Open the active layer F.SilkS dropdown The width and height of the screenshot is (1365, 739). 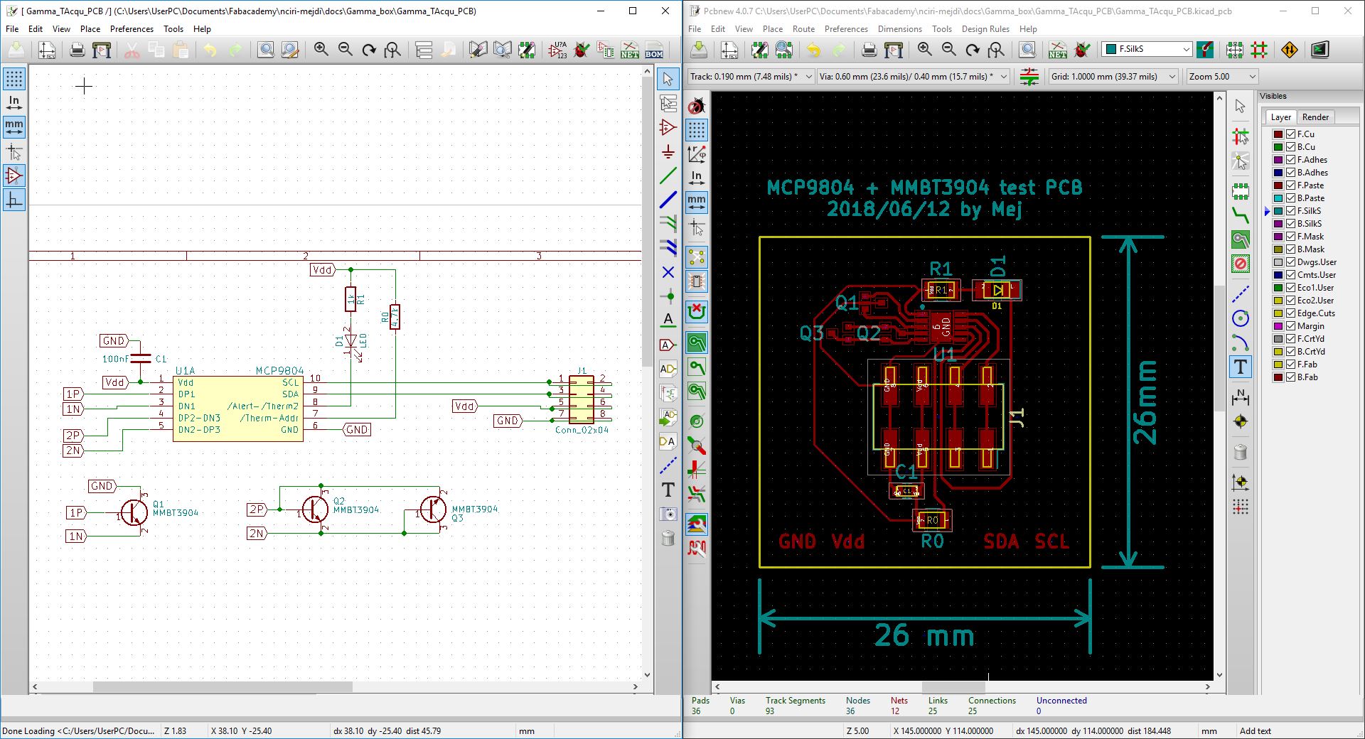tap(1147, 49)
